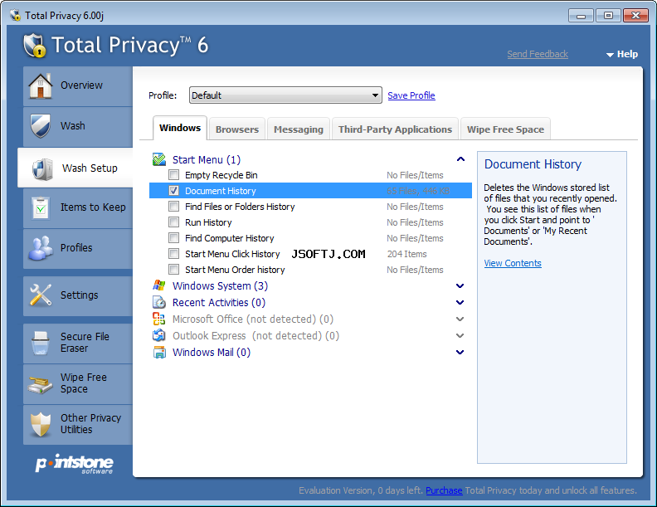Open the Items to Keep label
This screenshot has height=507, width=657.
(x=93, y=207)
